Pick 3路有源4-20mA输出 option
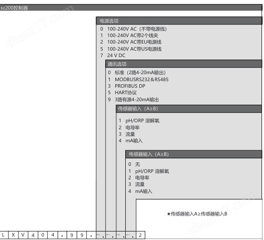The width and height of the screenshot is (264, 240). tap(133, 99)
